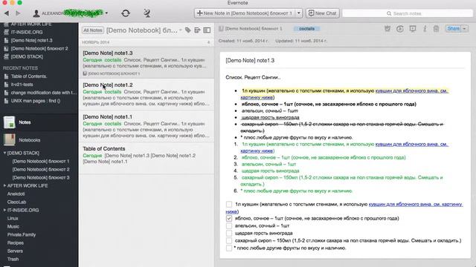Expand the AFTER WORK LIFE stack triangle
Image resolution: width=476 pixels, height=267 pixels.
pos(4,185)
